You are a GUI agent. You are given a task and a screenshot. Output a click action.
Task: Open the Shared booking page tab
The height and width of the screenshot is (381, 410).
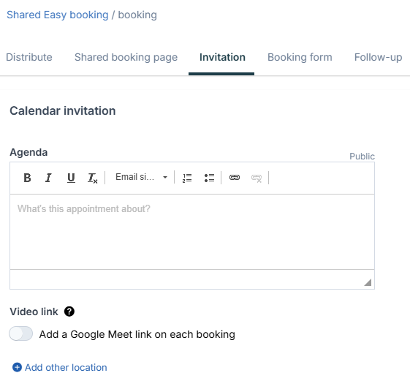coord(126,57)
